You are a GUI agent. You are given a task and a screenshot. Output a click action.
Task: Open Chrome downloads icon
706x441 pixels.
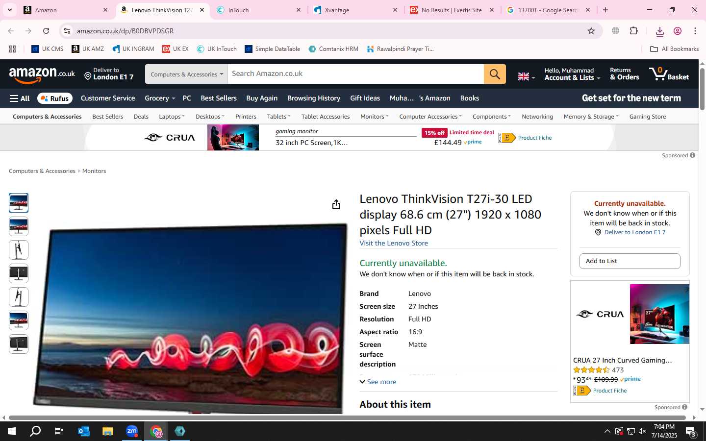[659, 31]
